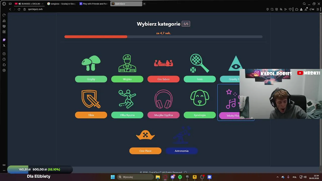Add page to bookmarks heart icon

tap(290, 9)
